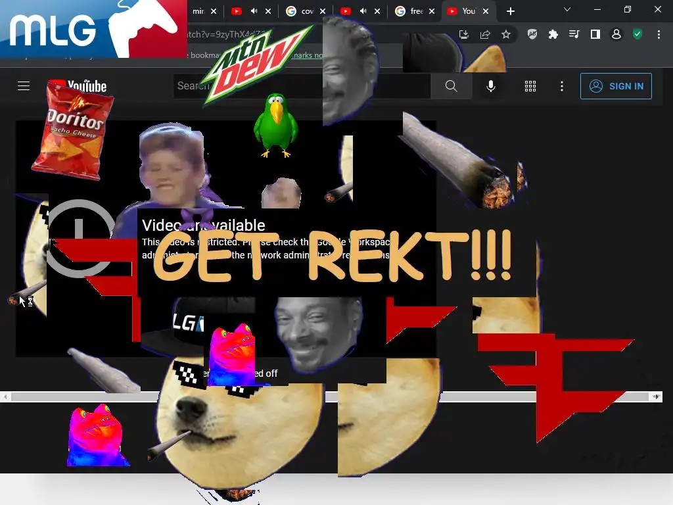Open Chrome's three-dot main menu

point(659,34)
